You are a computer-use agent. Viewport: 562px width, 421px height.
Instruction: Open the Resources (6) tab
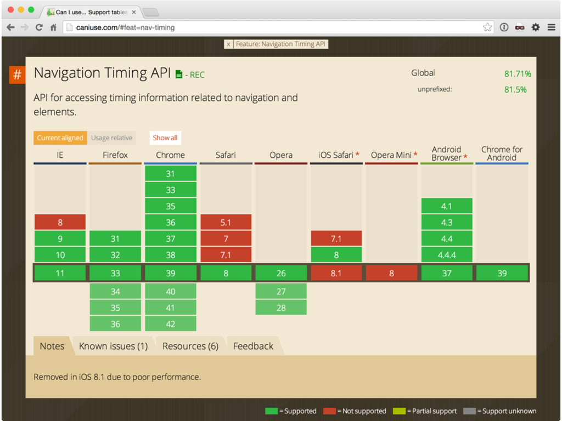[x=190, y=346]
